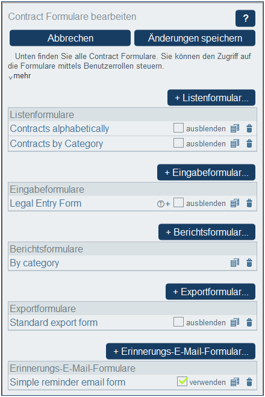Delete the Legal Entry Form
The height and width of the screenshot is (397, 265).
(x=249, y=203)
